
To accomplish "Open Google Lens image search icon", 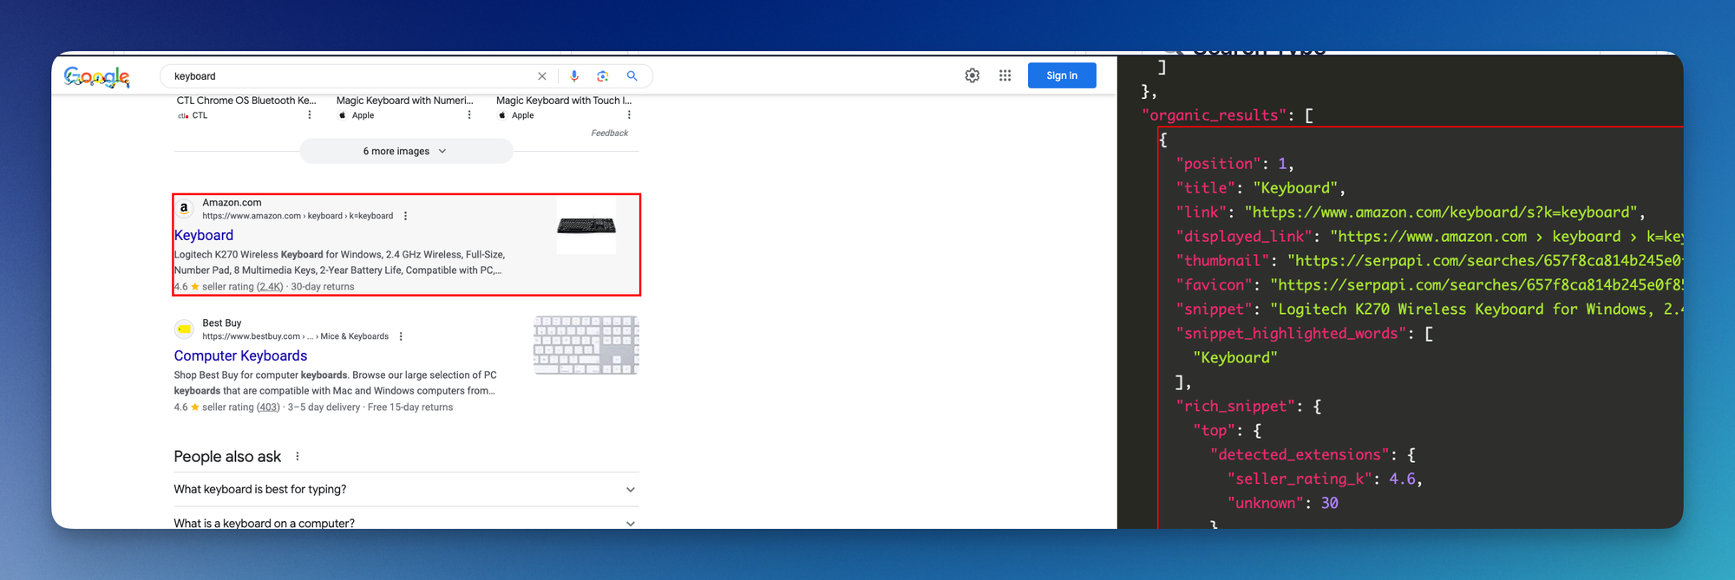I will point(603,76).
